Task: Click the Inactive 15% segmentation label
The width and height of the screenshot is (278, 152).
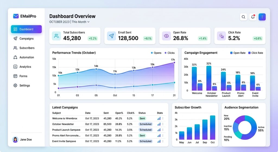Action: coord(228,128)
